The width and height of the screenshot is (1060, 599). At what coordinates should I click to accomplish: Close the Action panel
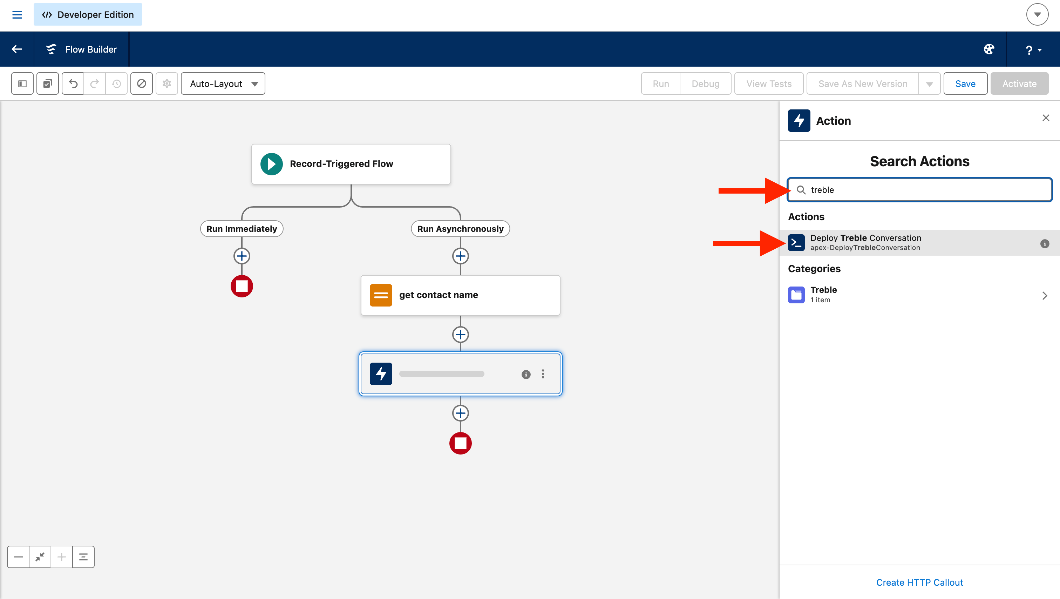[x=1046, y=118]
